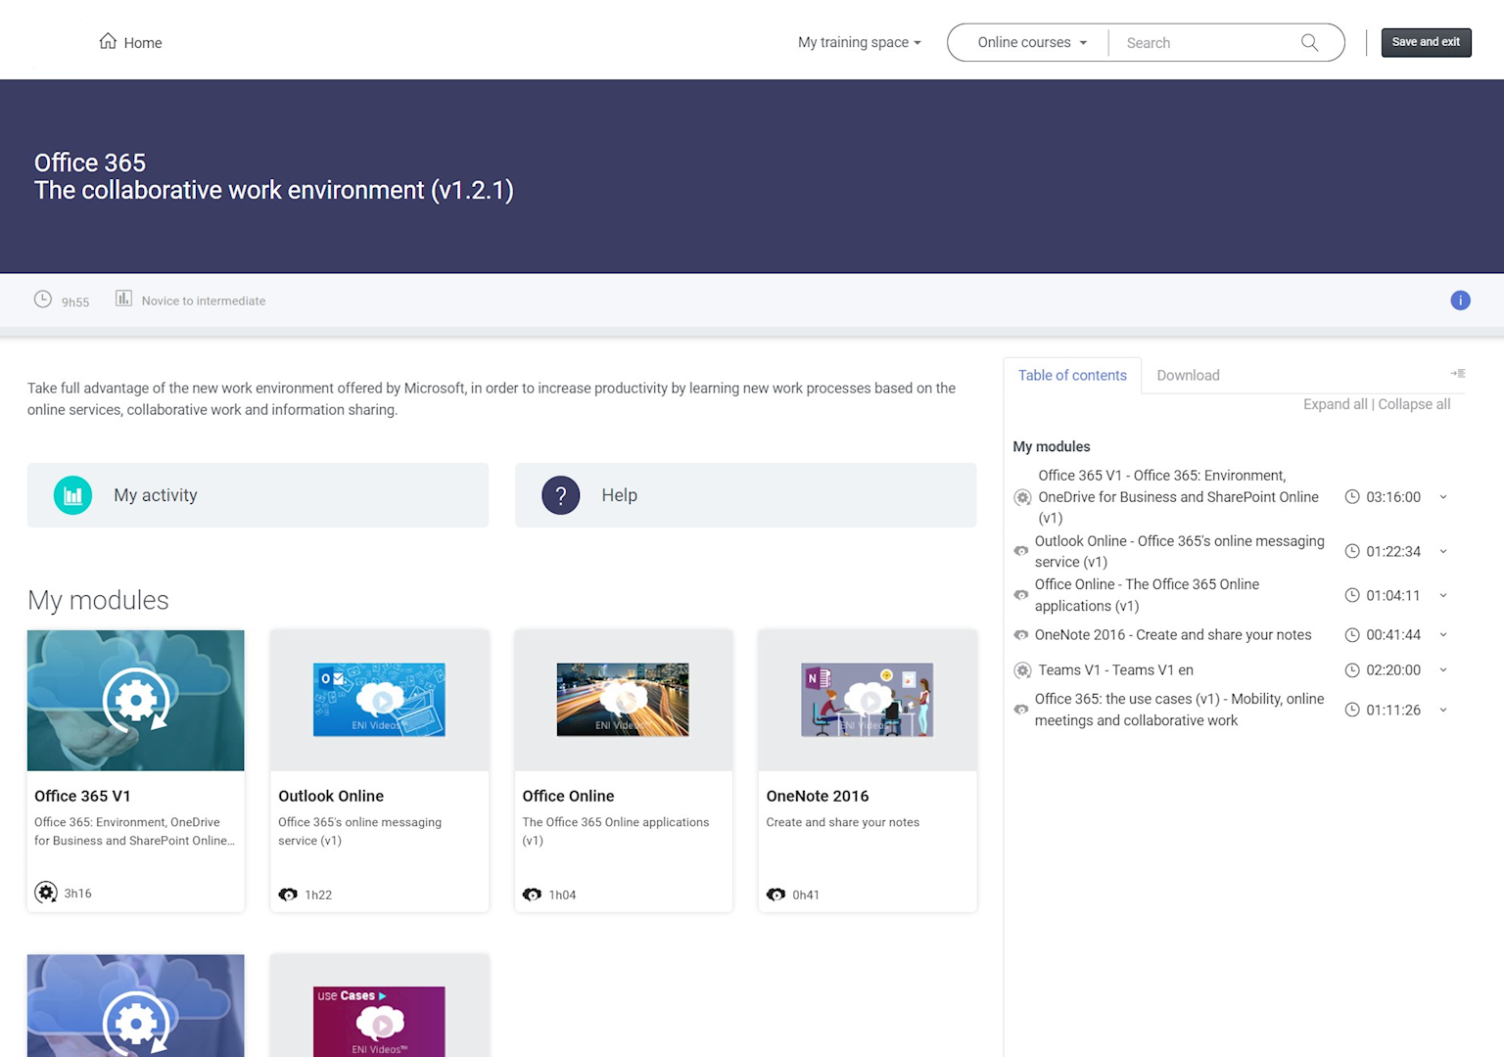This screenshot has height=1057, width=1504.
Task: Expand Office 365 use cases module chevron
Action: coord(1443,710)
